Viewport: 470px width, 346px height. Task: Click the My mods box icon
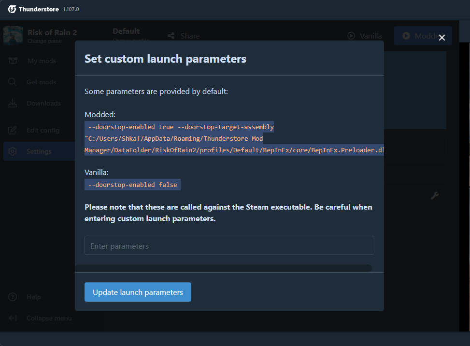point(13,61)
